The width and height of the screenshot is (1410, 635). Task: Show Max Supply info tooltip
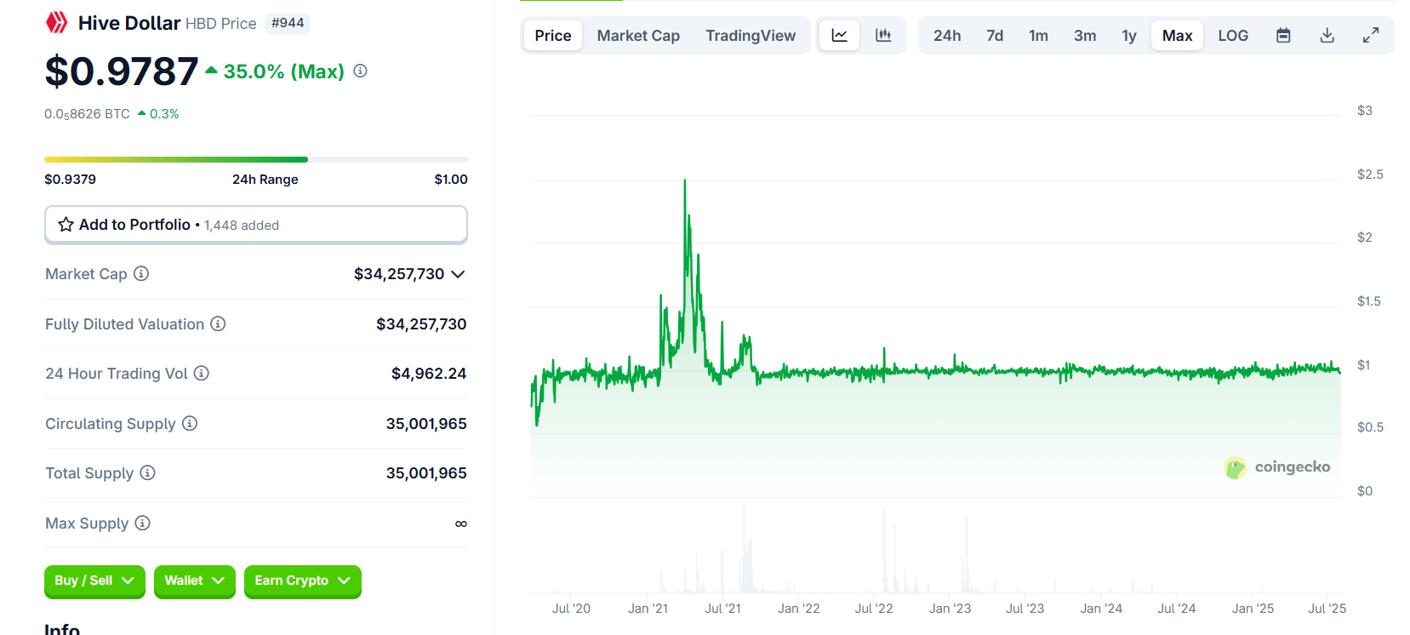(x=142, y=523)
